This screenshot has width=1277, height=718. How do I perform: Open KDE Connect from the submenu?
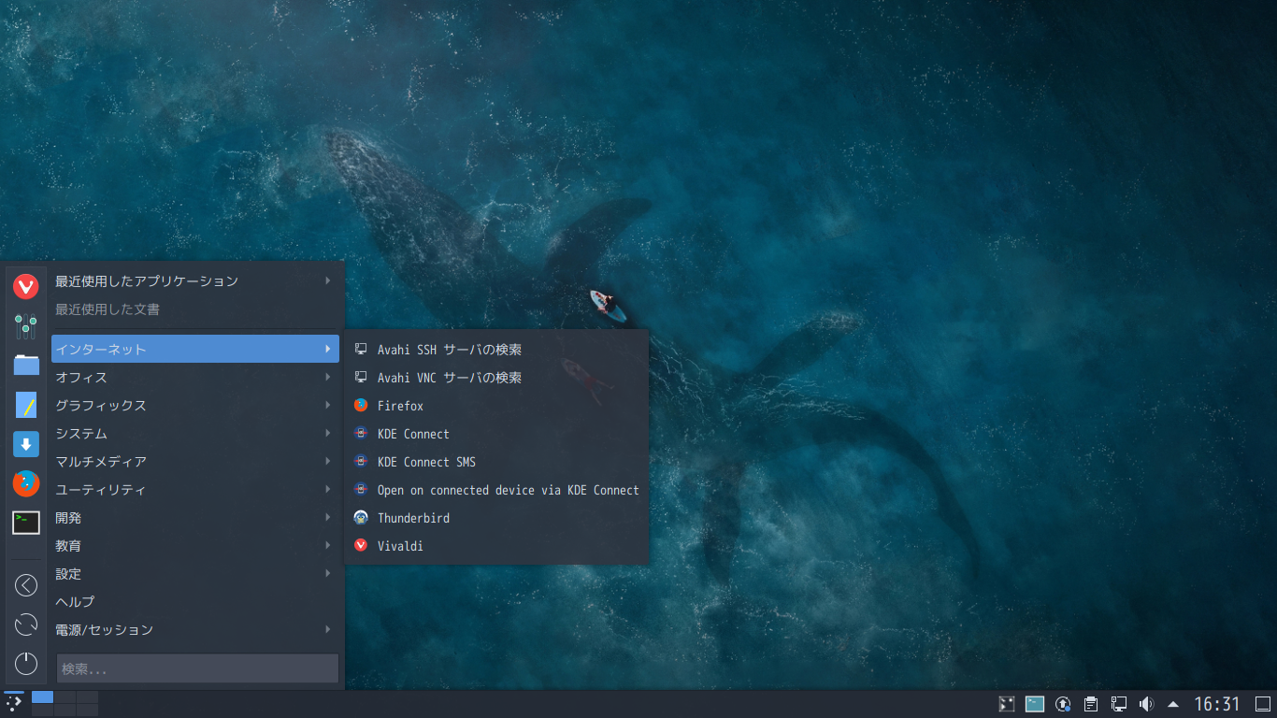tap(496, 434)
